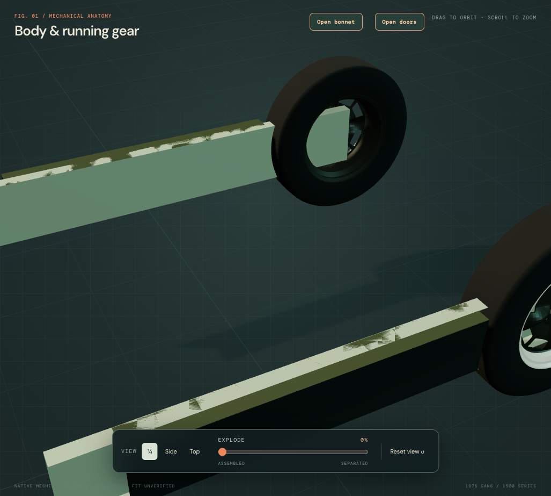Click the 'EXPLODE' label
The height and width of the screenshot is (496, 551).
point(231,440)
